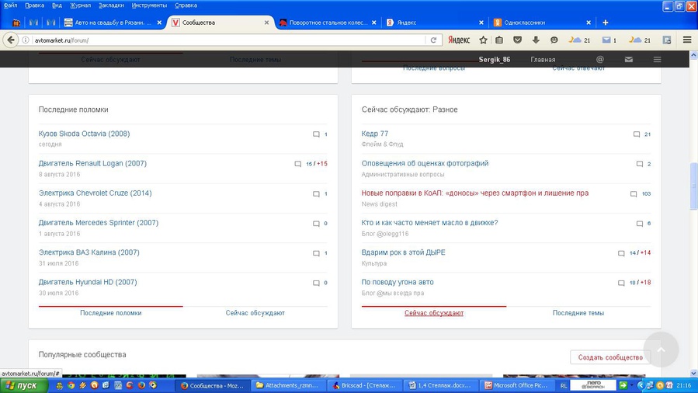698x393 pixels.
Task: Select Последние темы tab under Разное
Action: tap(578, 313)
